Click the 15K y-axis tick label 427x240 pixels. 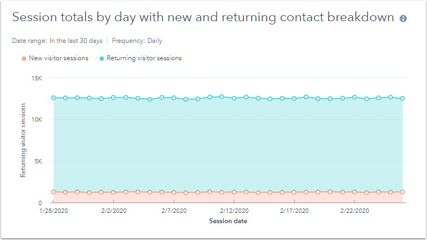point(36,78)
